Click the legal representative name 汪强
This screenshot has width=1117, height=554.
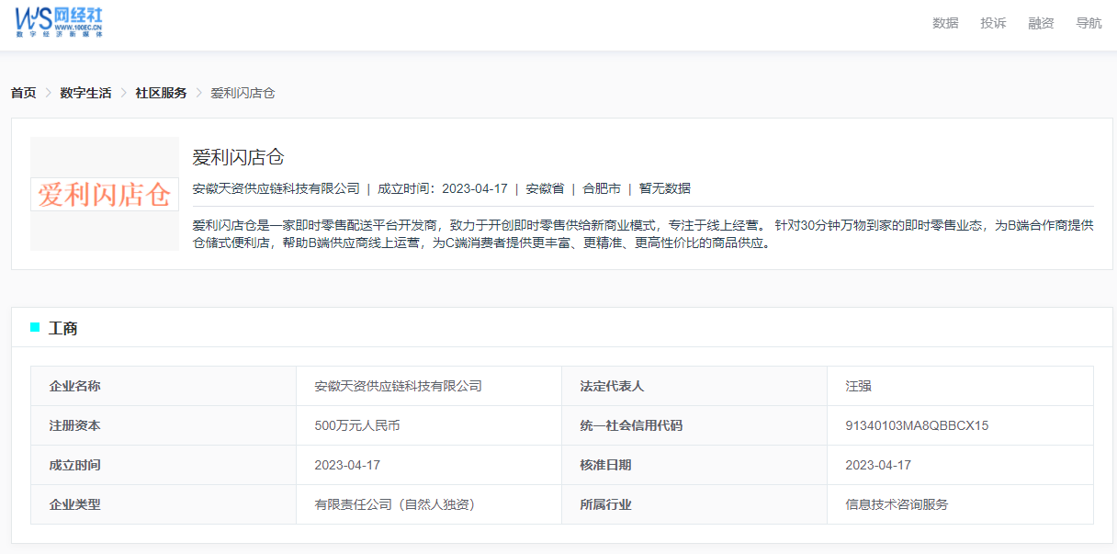[x=858, y=386]
